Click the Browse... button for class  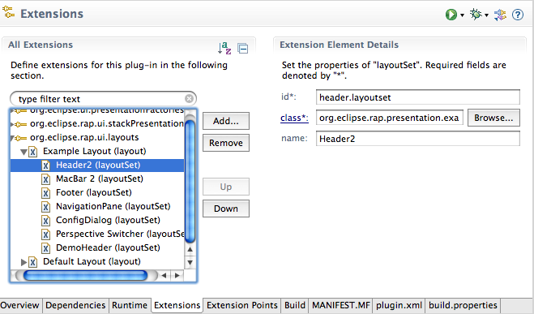click(x=493, y=118)
